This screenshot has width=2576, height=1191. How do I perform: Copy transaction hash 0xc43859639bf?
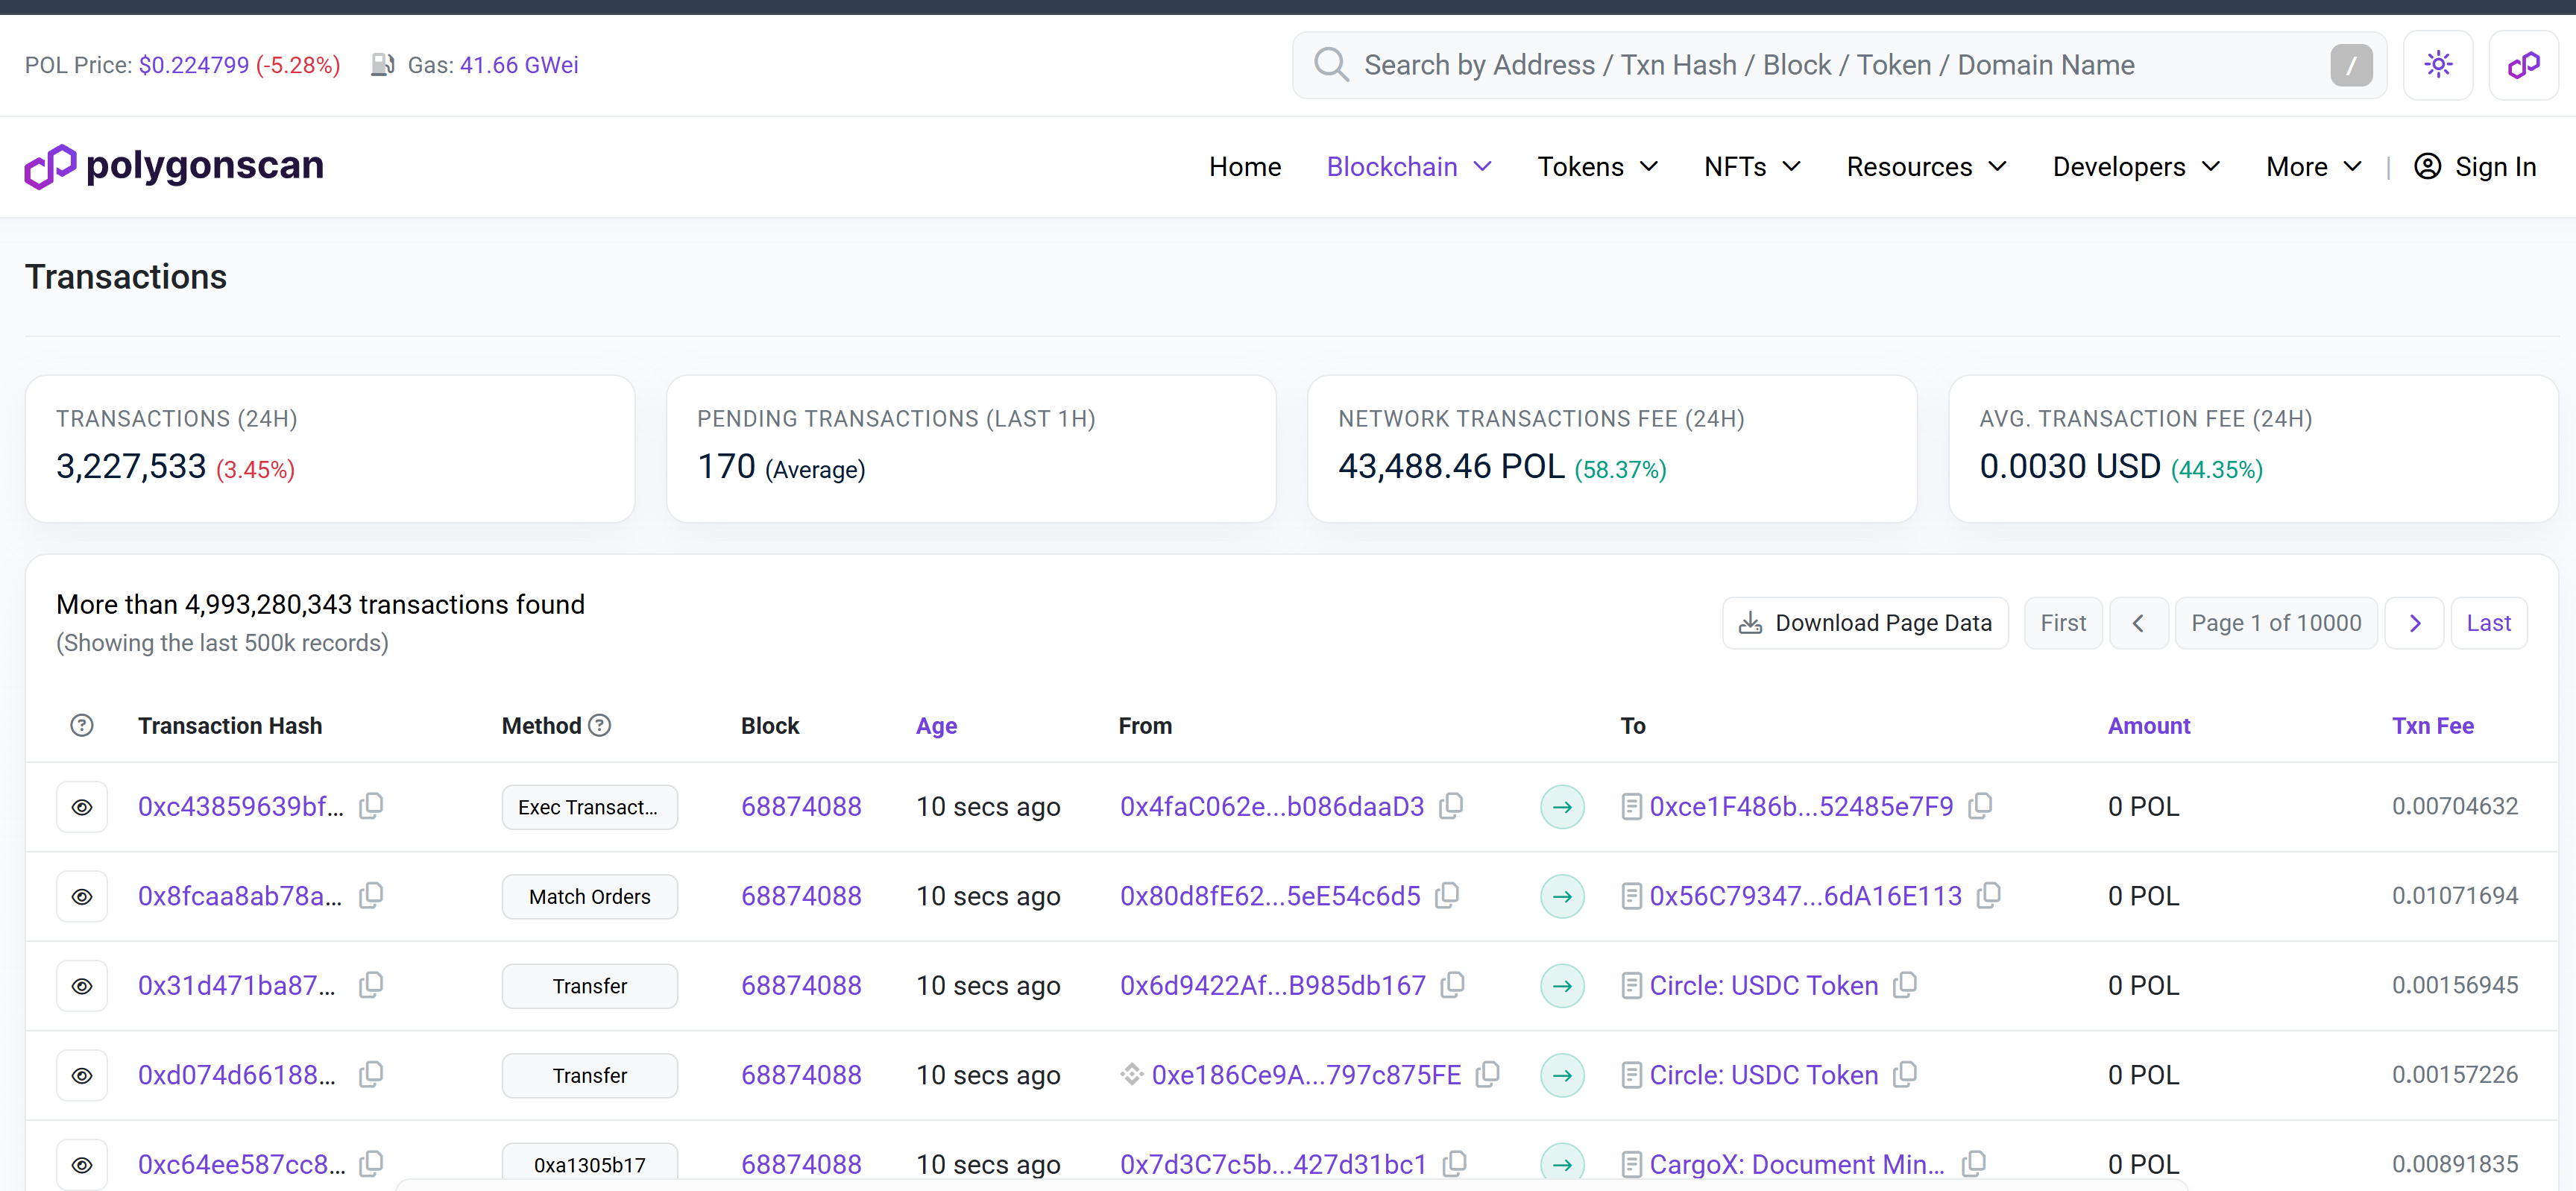click(x=371, y=805)
